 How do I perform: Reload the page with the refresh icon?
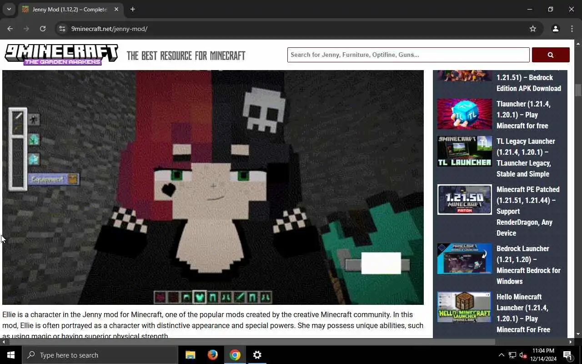coord(43,29)
